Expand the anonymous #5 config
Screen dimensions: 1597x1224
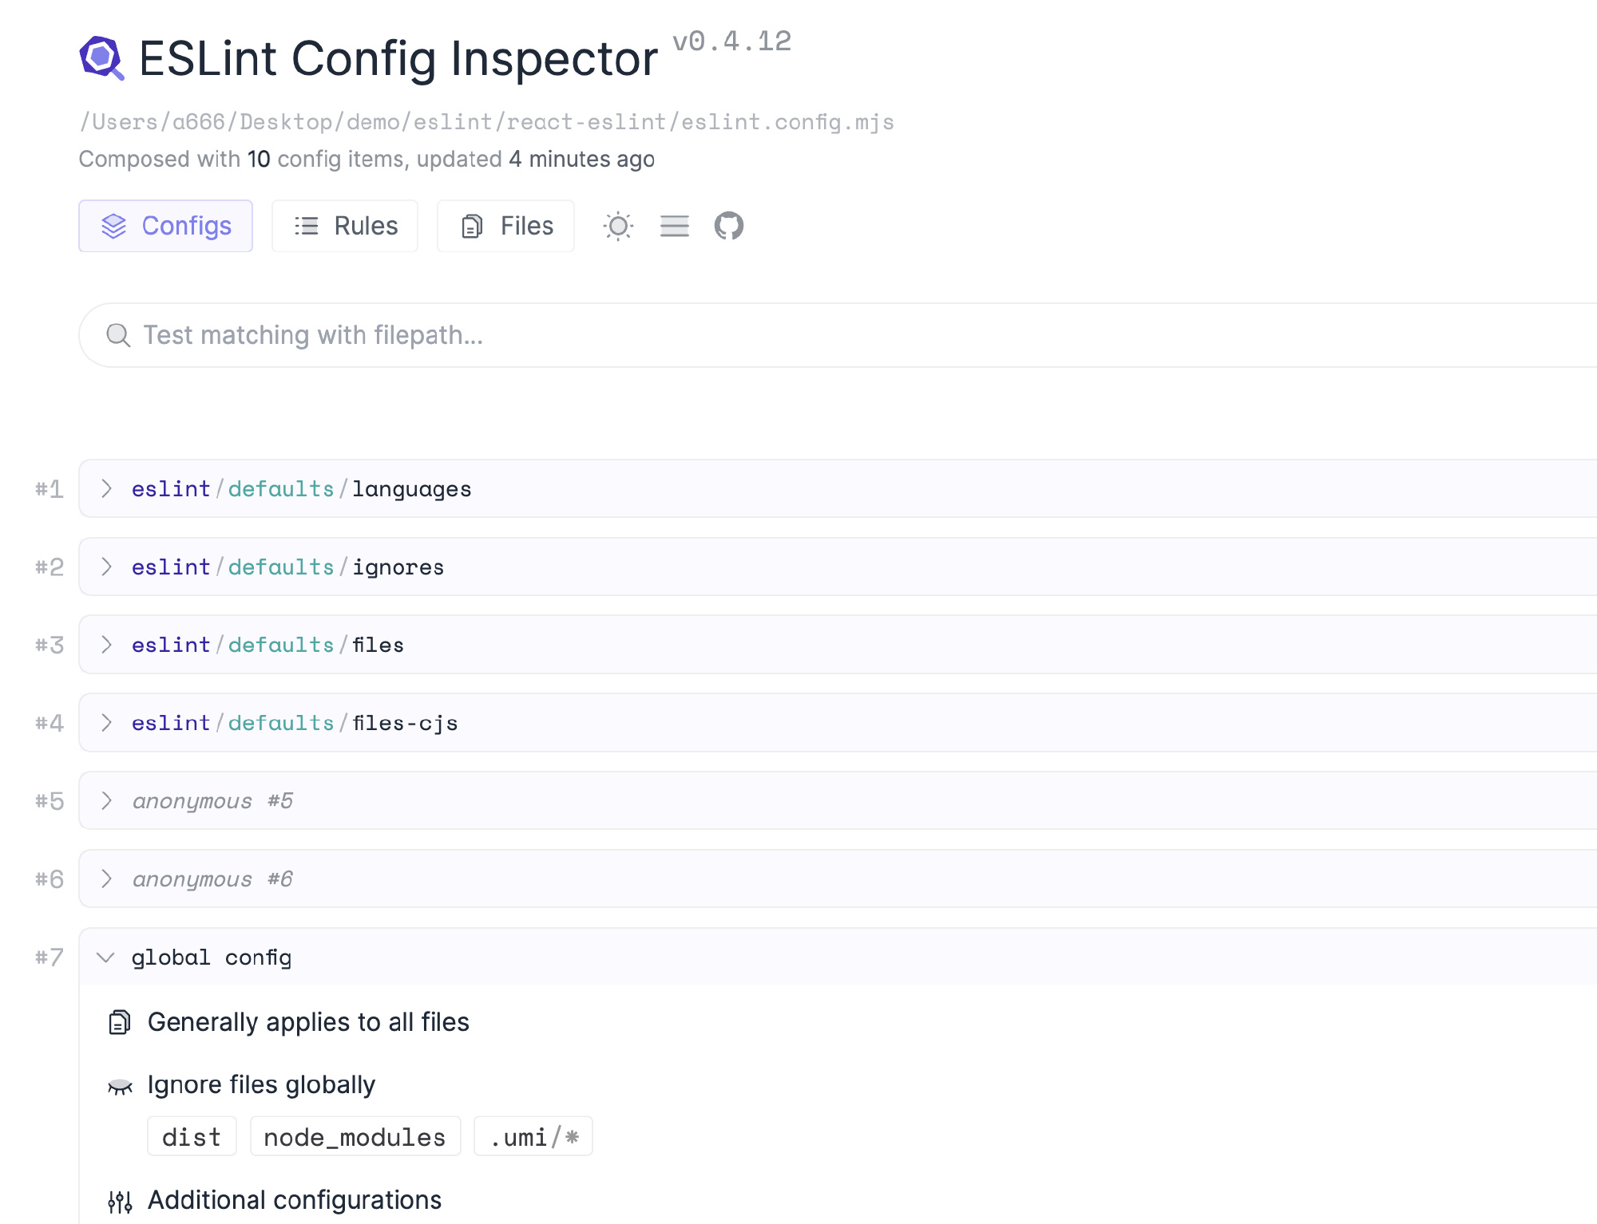(x=838, y=800)
